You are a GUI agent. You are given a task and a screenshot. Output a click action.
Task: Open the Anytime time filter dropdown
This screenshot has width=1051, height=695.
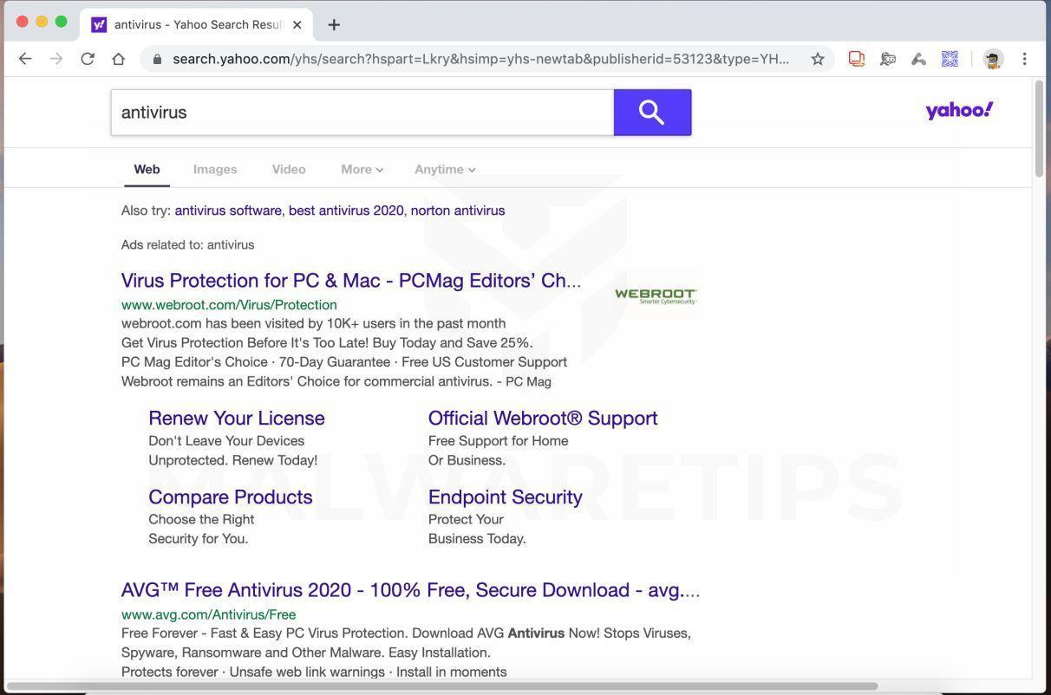(444, 169)
